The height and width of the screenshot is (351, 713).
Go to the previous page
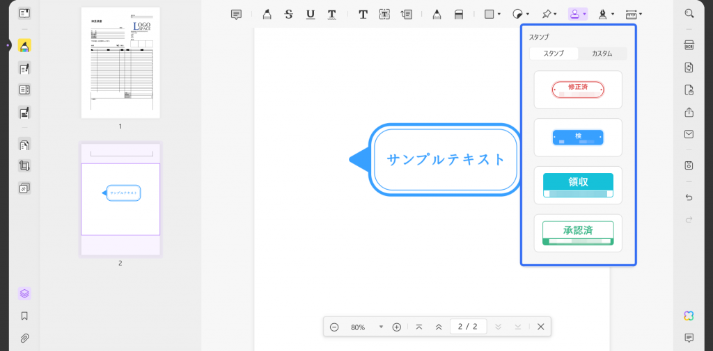(439, 327)
